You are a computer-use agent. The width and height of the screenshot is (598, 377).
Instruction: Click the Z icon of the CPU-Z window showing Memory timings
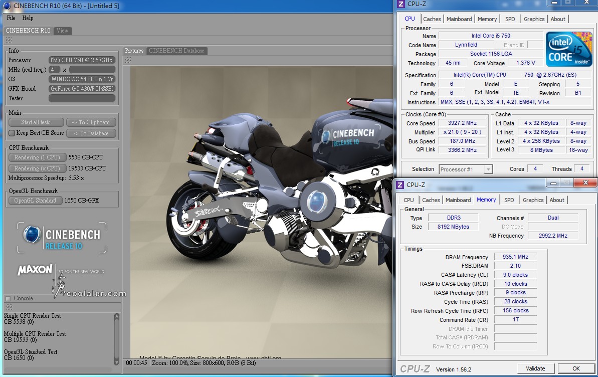(x=400, y=184)
